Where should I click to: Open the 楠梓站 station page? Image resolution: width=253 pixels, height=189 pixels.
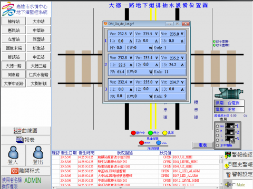14,22
